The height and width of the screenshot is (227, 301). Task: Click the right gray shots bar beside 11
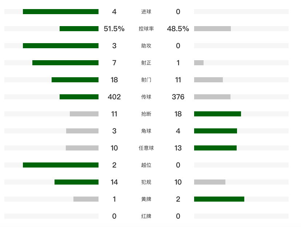click(x=208, y=80)
